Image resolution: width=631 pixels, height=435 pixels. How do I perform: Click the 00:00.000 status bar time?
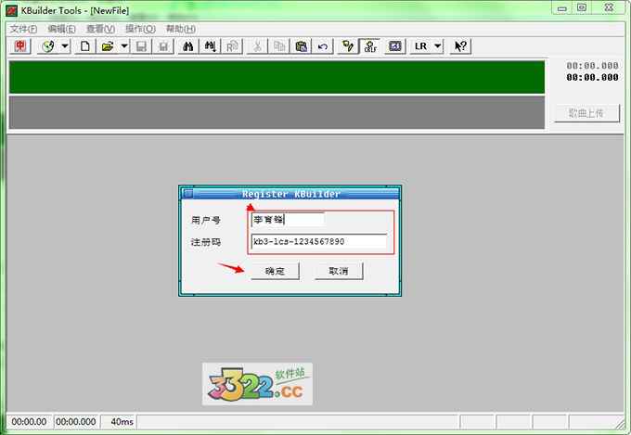pos(76,421)
